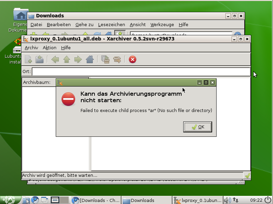Open the Datei menu in Downloads window
Viewport: 273px width, 204px height.
pyautogui.click(x=36, y=25)
